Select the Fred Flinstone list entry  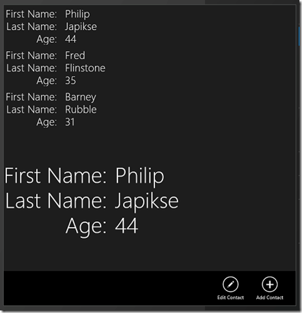[55, 68]
